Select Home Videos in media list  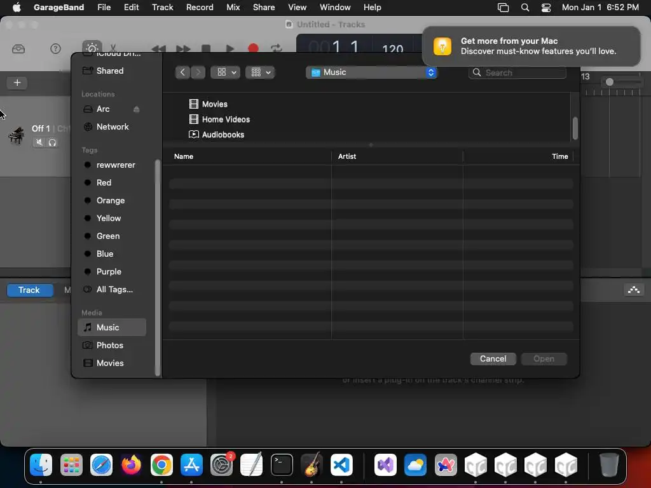tap(219, 119)
